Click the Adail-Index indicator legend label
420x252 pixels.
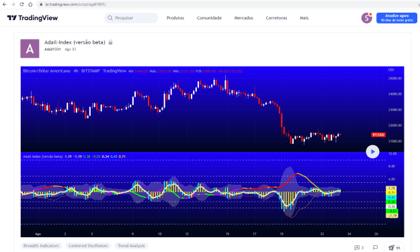pyautogui.click(x=43, y=157)
